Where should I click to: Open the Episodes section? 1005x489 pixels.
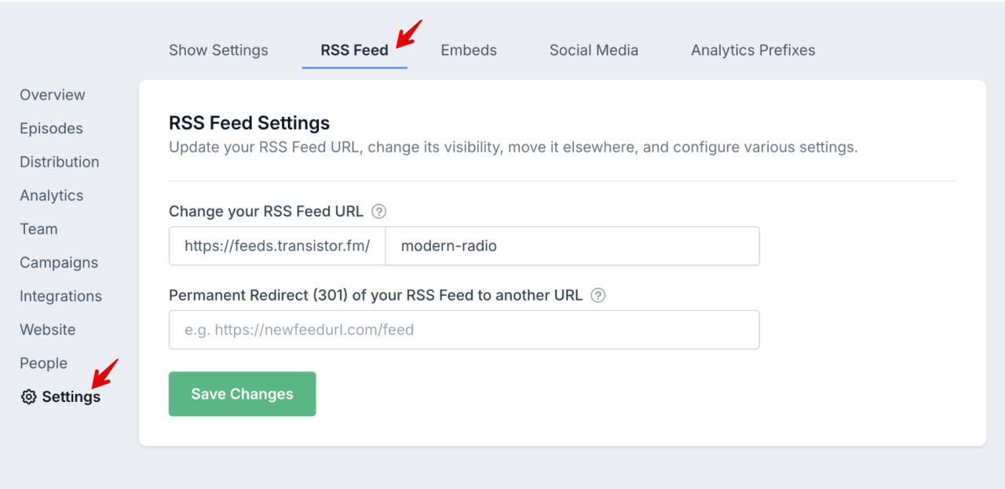[51, 128]
